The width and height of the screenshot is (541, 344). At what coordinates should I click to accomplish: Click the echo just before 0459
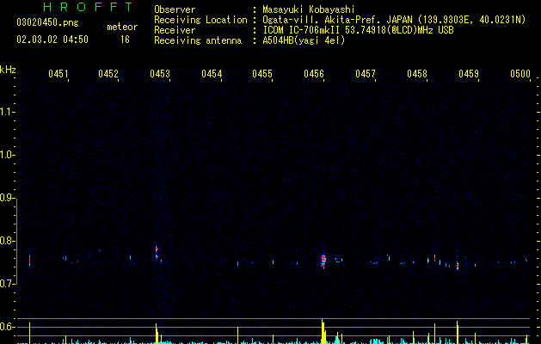coord(458,265)
